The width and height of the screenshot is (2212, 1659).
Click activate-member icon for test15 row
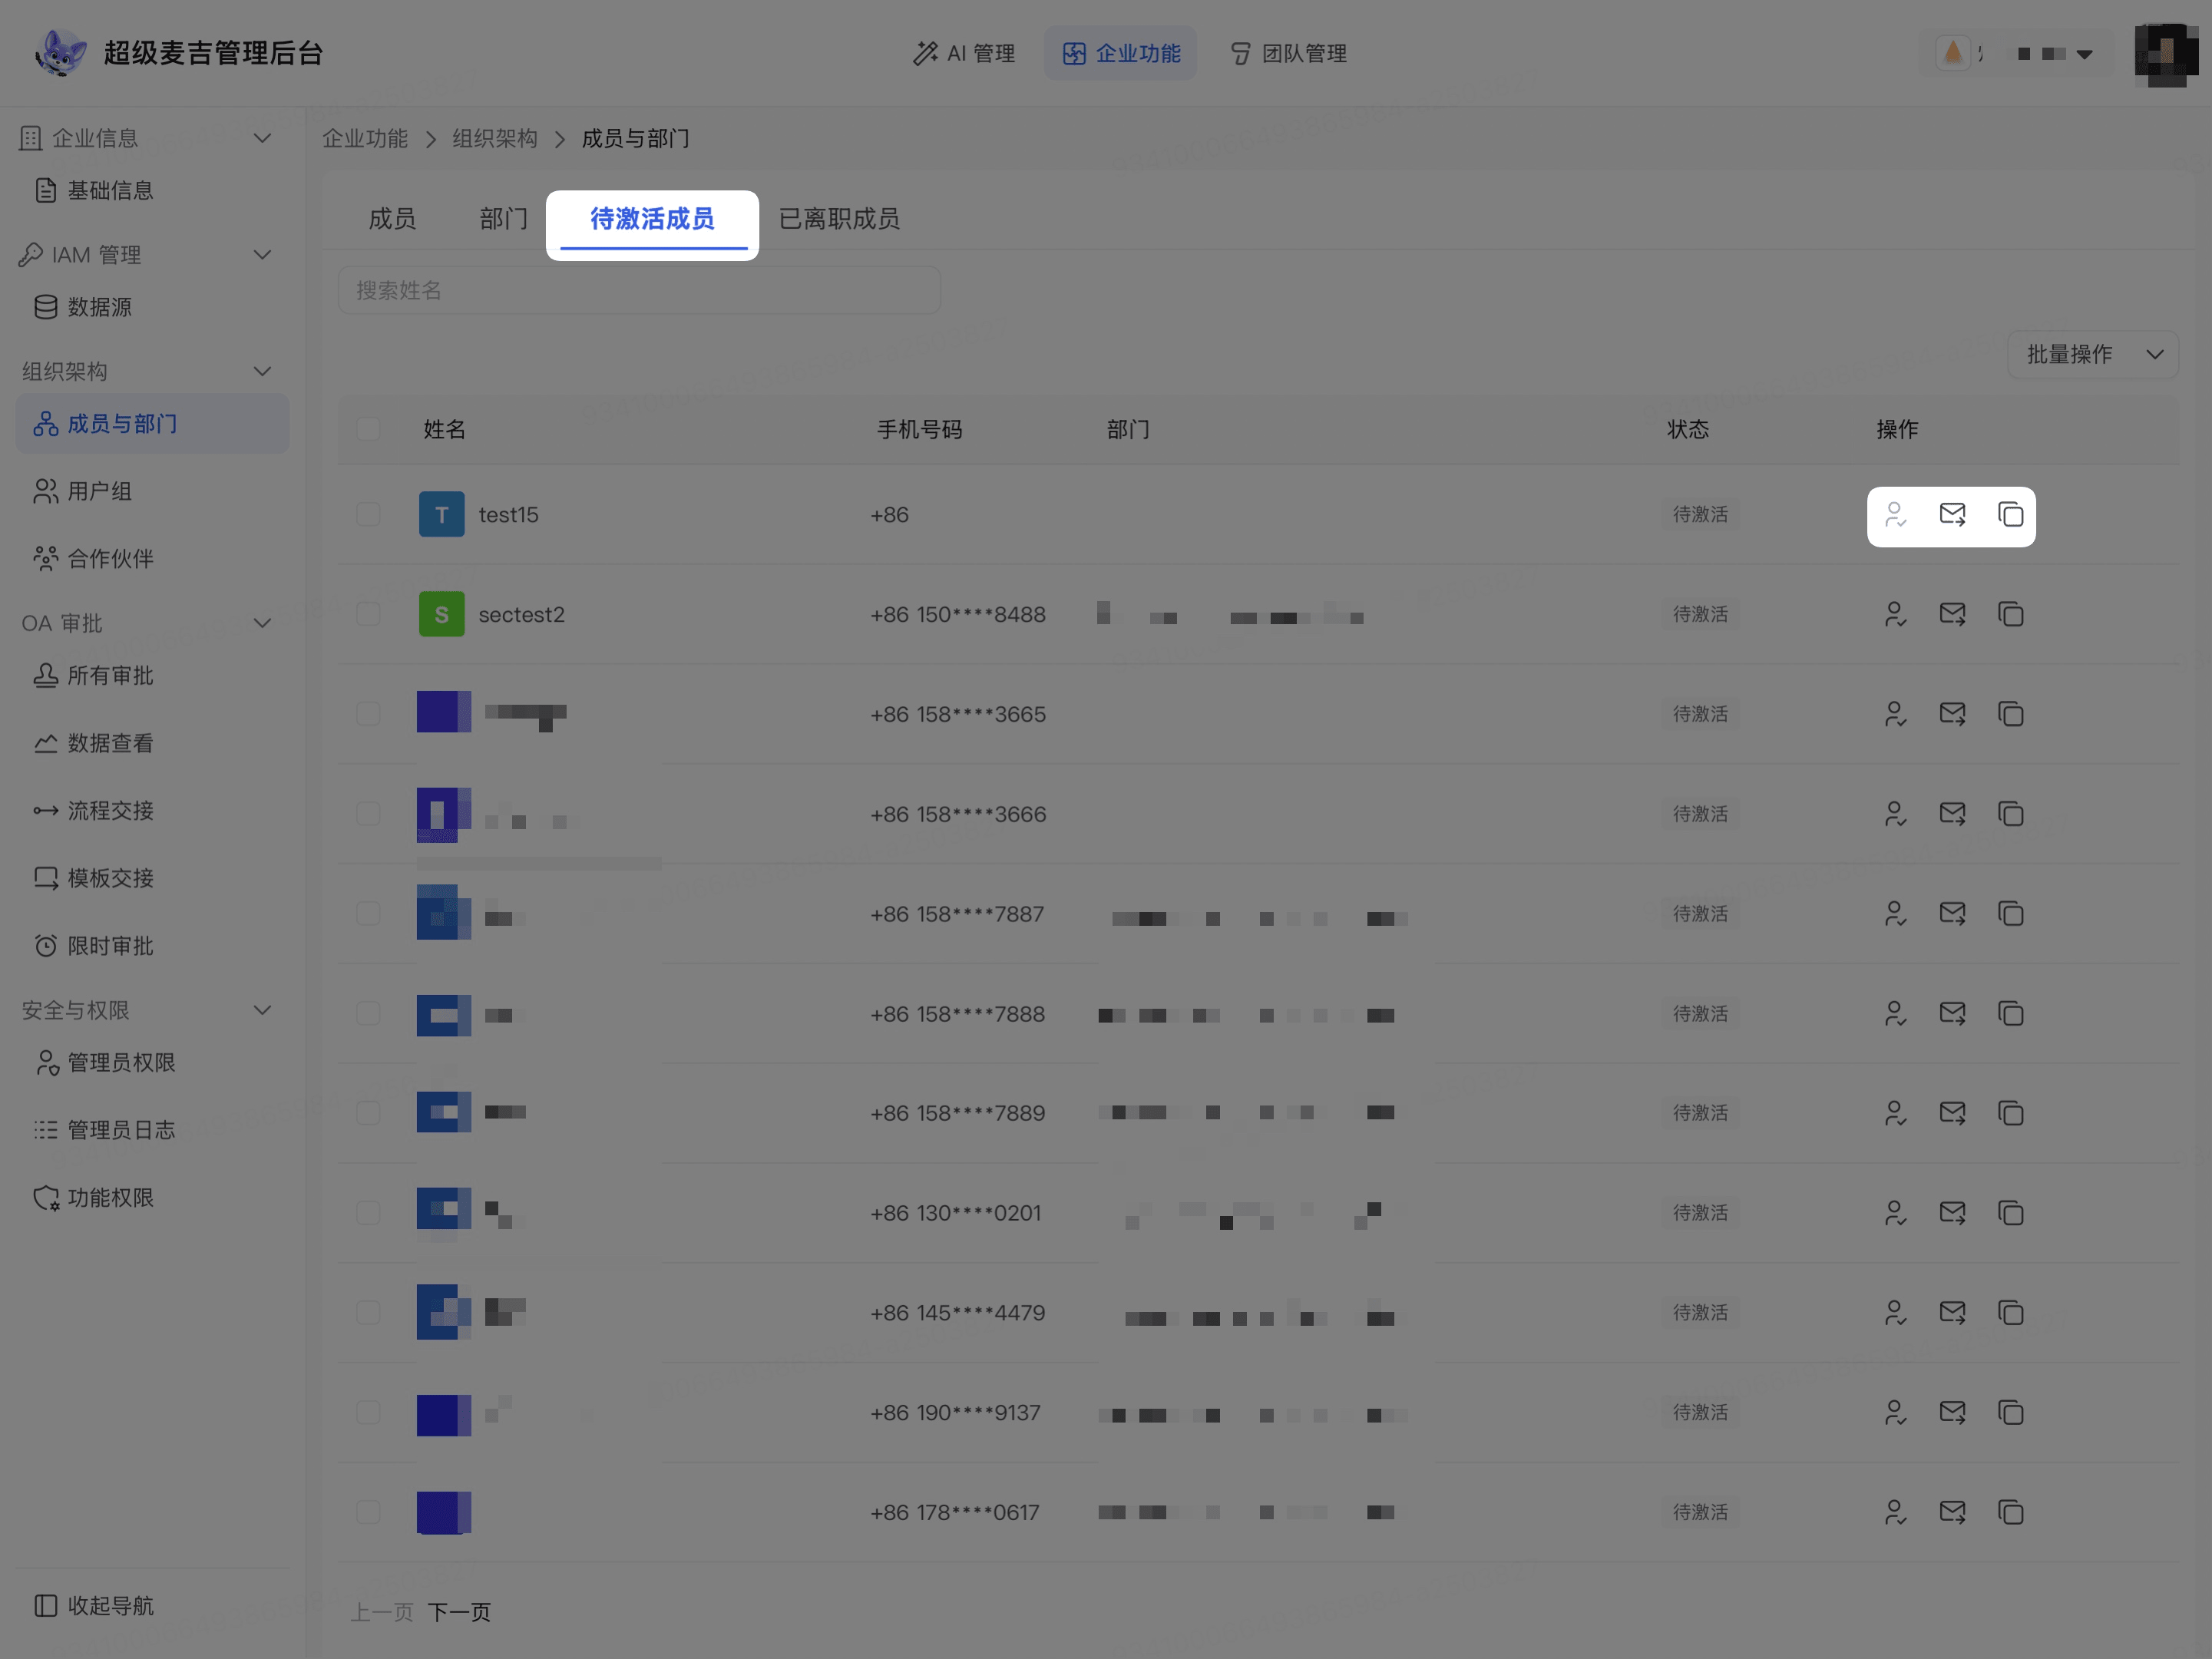pos(1895,515)
